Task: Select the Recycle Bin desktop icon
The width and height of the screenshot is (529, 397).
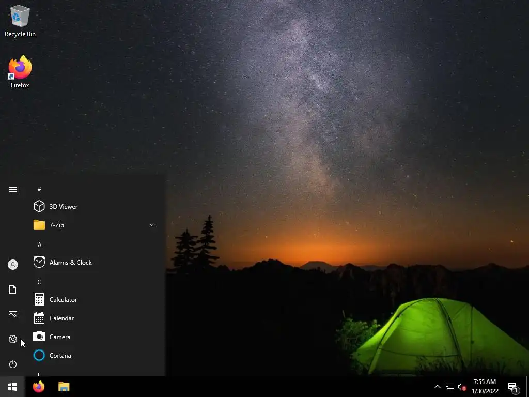Action: [20, 21]
